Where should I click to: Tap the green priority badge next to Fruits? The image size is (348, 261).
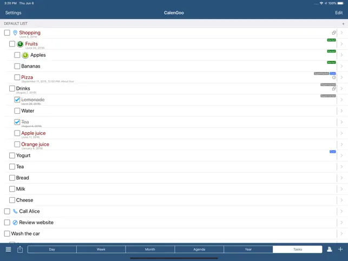point(20,44)
